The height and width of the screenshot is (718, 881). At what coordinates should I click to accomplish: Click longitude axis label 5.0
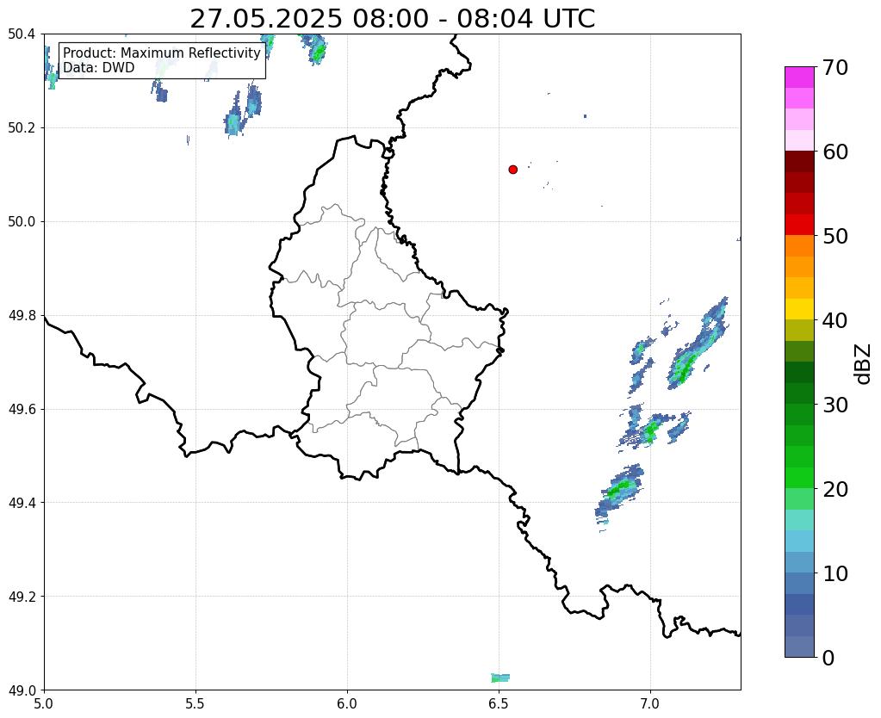point(44,704)
